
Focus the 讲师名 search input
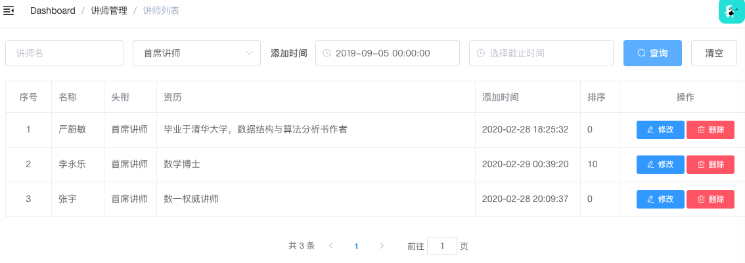[x=64, y=53]
